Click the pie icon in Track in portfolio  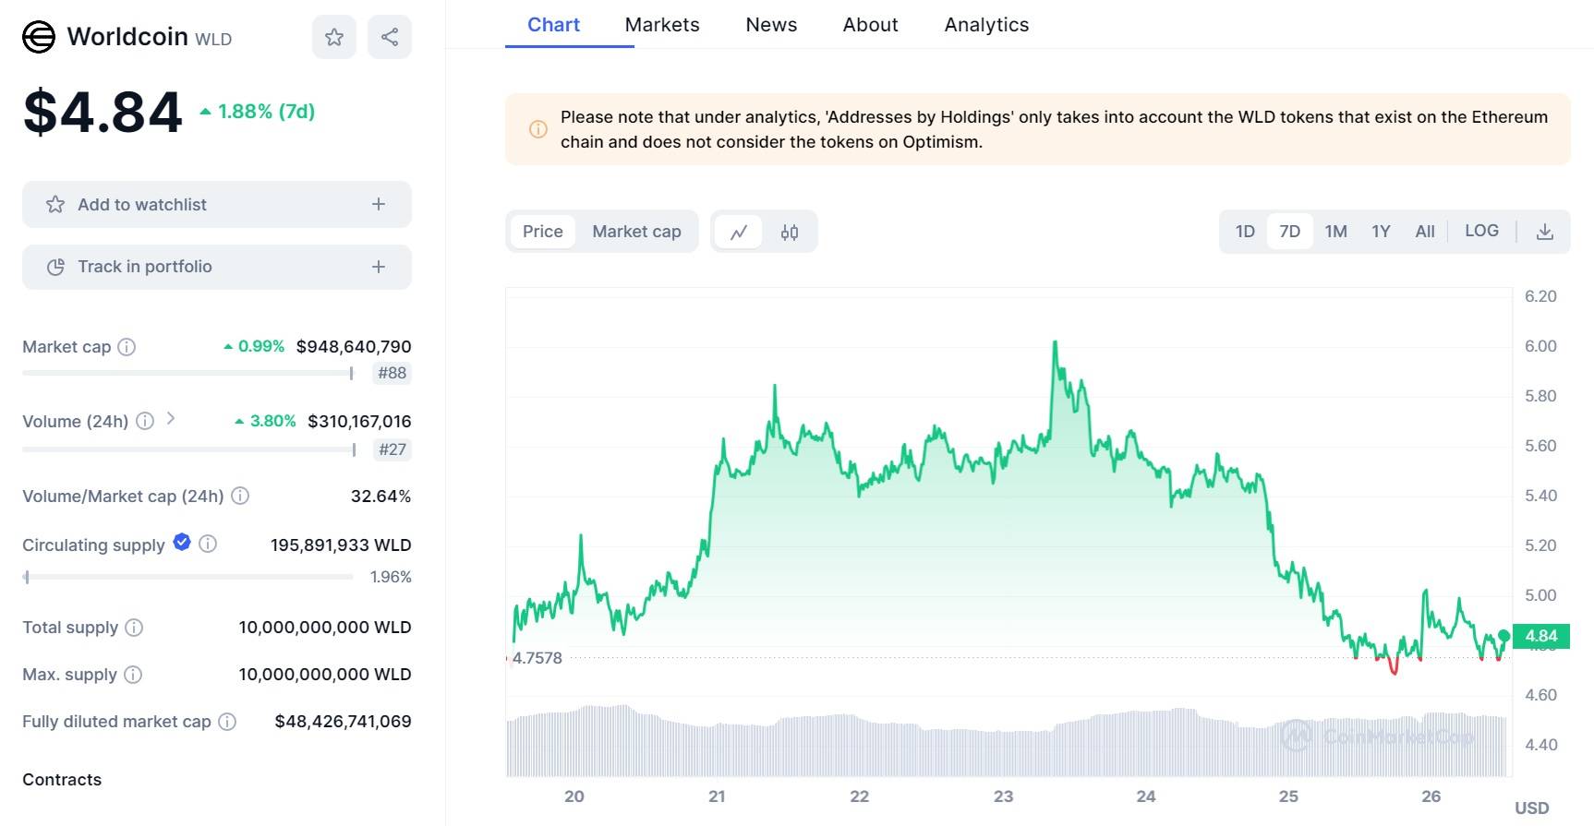pos(55,267)
